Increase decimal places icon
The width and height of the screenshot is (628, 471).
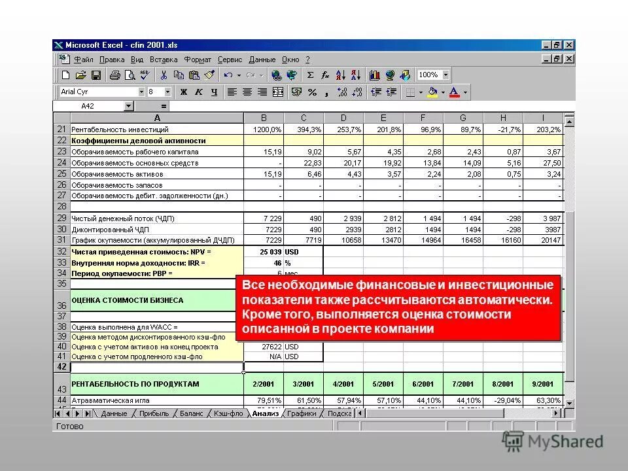(x=342, y=92)
